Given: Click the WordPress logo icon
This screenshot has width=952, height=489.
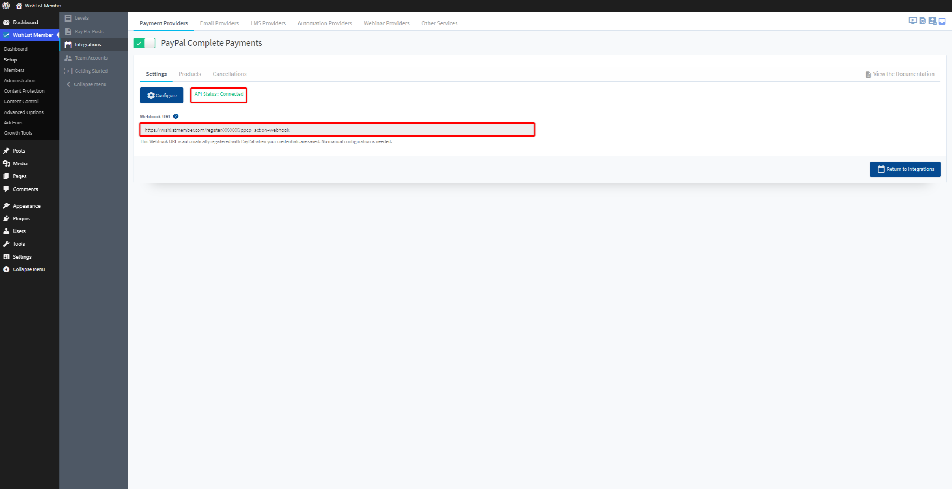Looking at the screenshot, I should [6, 6].
